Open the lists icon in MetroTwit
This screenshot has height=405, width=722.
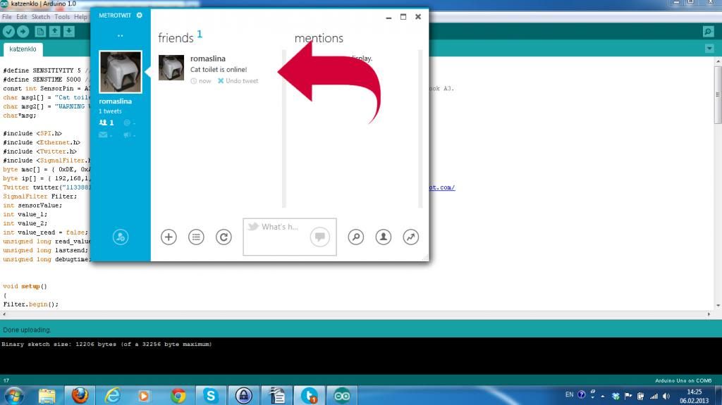196,237
